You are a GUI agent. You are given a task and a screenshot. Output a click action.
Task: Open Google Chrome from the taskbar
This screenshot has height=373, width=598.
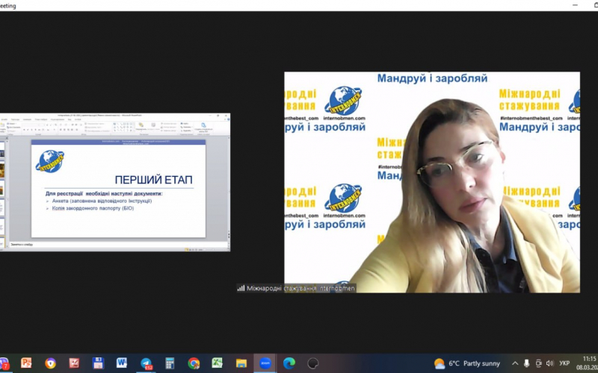pos(194,363)
